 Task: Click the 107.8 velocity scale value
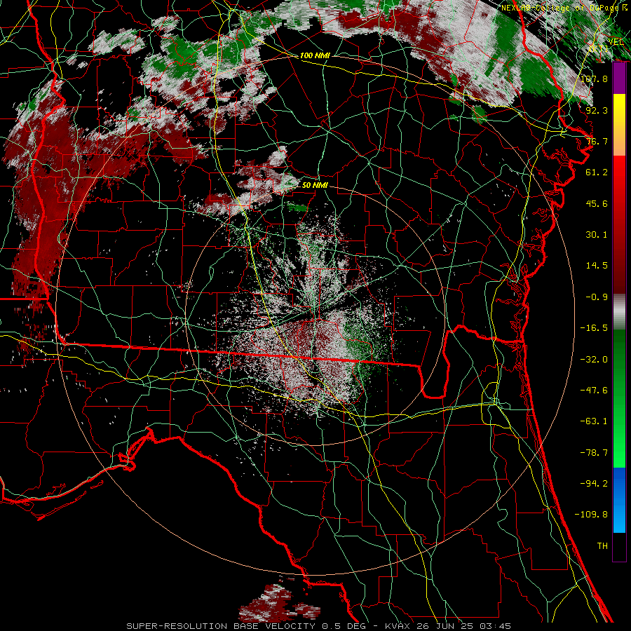tap(594, 79)
